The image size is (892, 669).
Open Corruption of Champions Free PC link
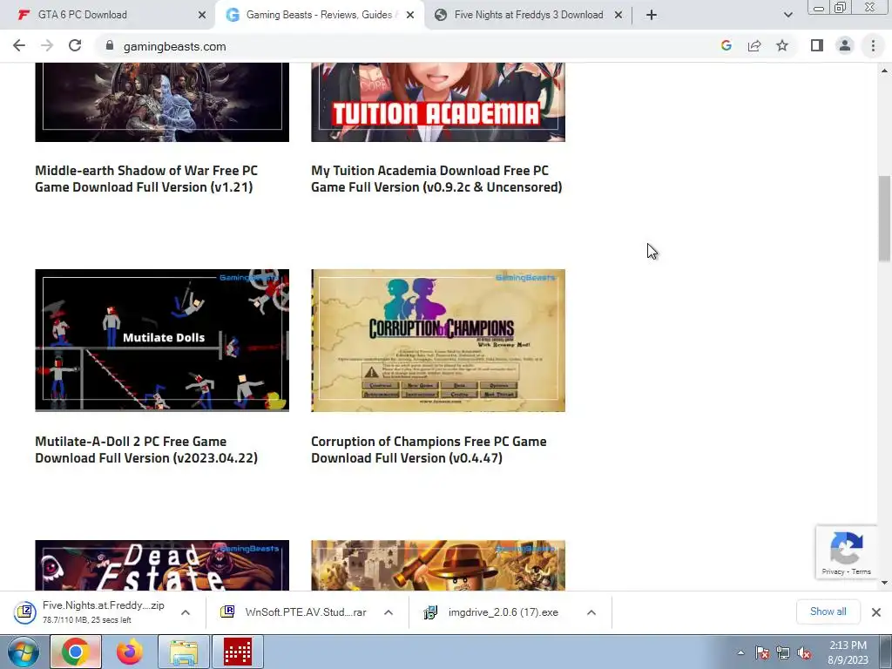point(429,449)
